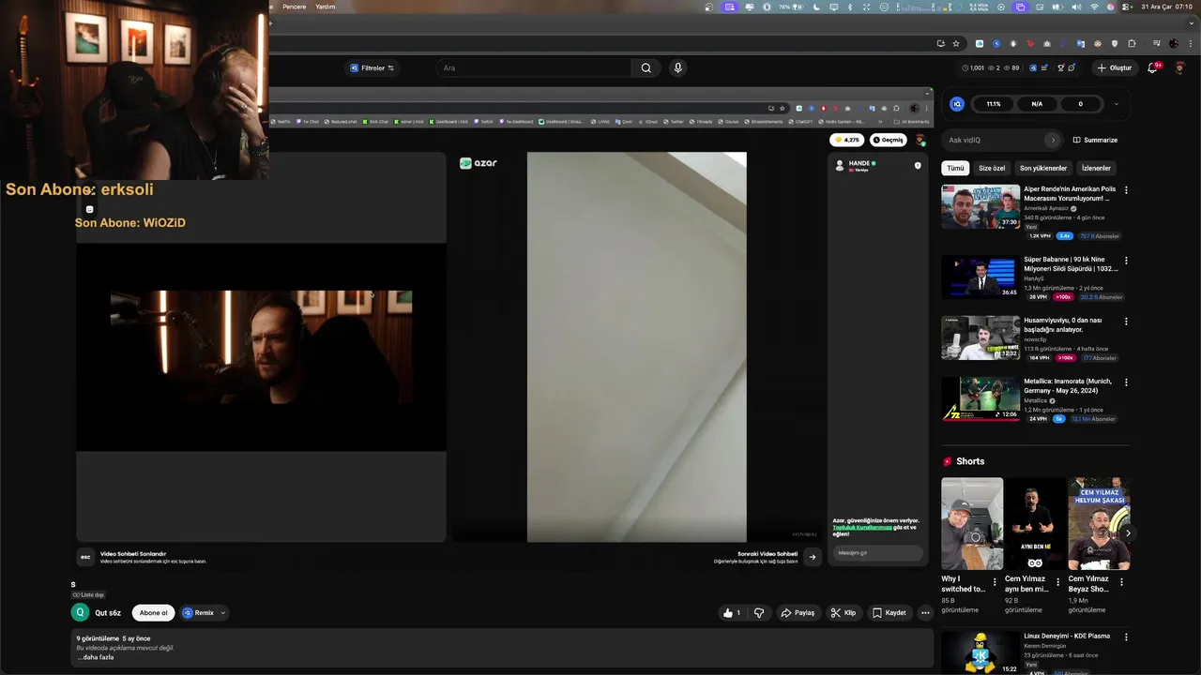Viewport: 1201px width, 675px height.
Task: Click the 11.1% vidIQ score pill
Action: click(x=994, y=104)
